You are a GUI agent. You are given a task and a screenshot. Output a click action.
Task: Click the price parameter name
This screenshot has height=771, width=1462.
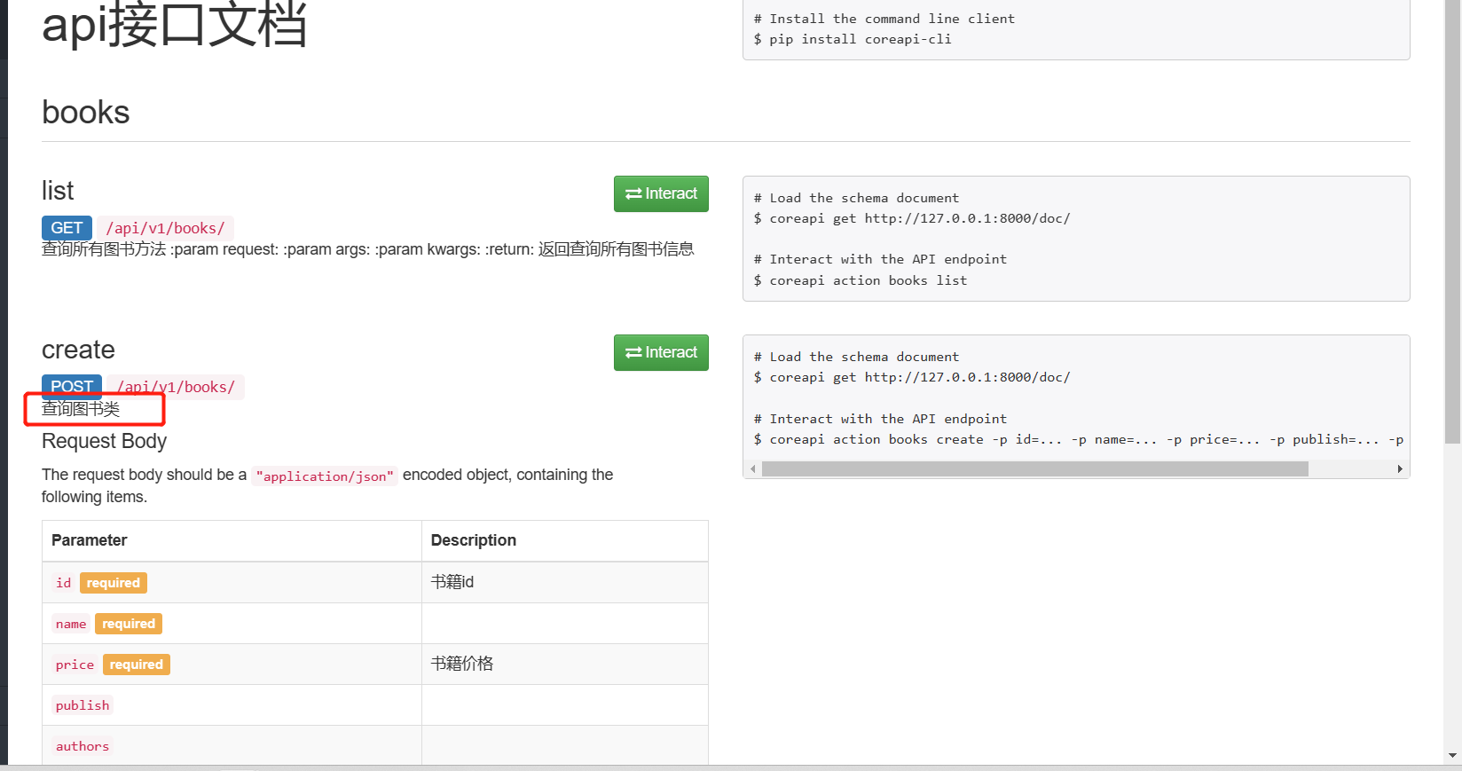(x=75, y=665)
